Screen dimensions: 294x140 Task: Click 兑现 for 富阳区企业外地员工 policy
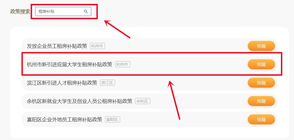point(261,119)
